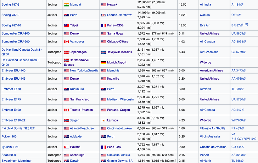Viewport: 258px width, 163px height.
Task: Open the Saab 2000 link
Action: tap(9, 155)
